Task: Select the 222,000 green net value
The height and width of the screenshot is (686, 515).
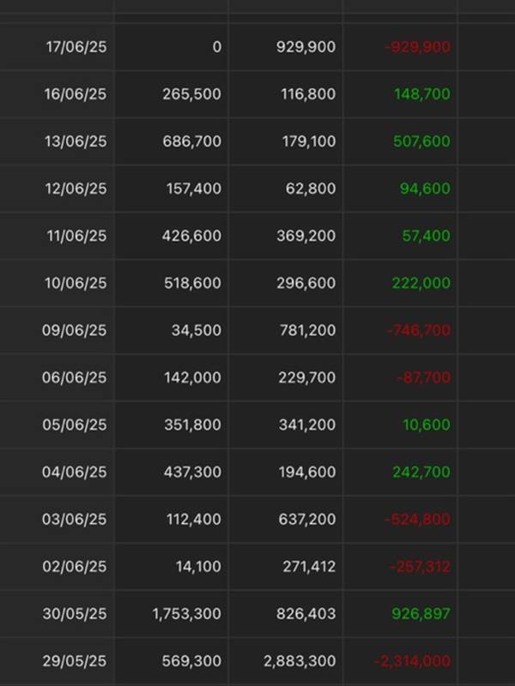Action: [421, 283]
